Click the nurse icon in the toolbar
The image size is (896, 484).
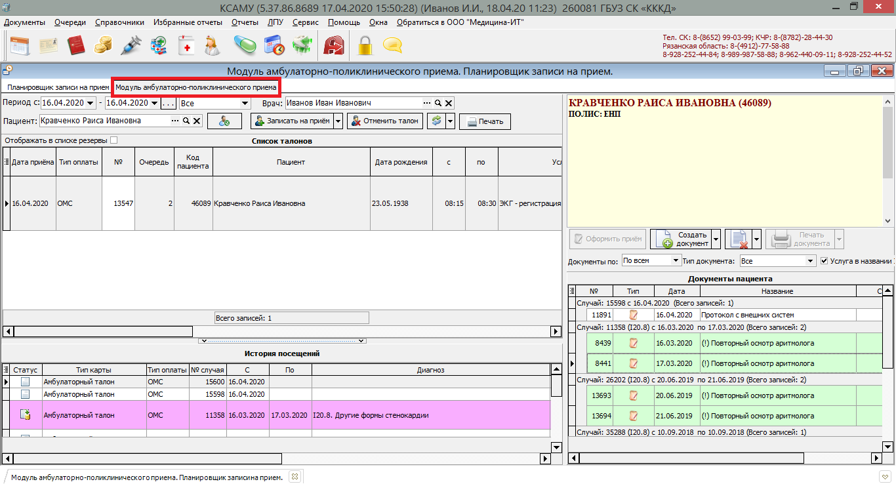tap(211, 45)
